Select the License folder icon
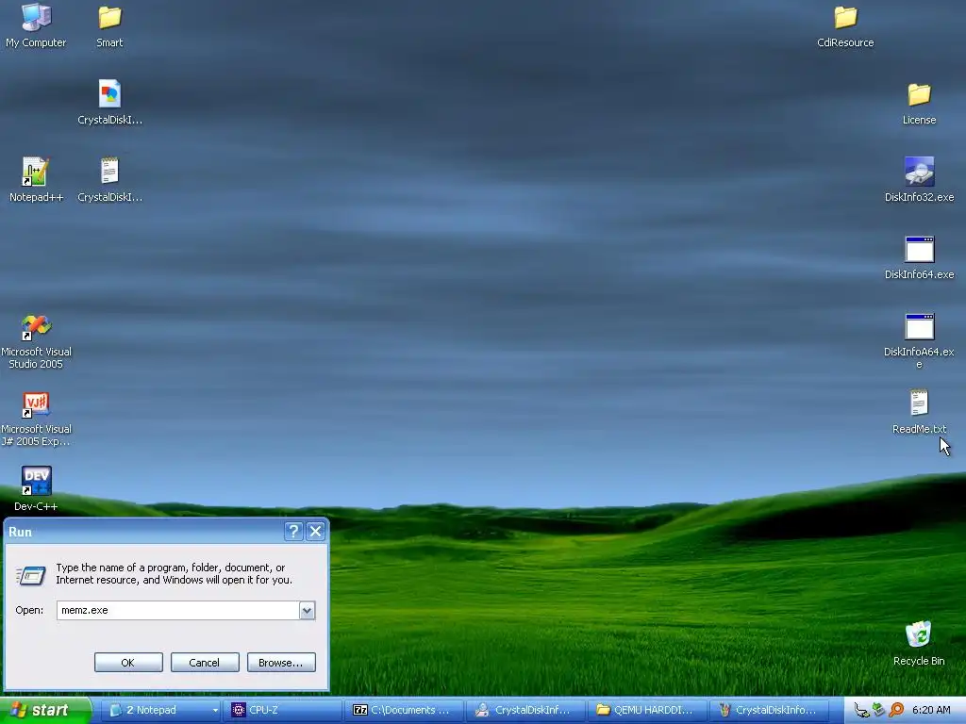 [919, 104]
